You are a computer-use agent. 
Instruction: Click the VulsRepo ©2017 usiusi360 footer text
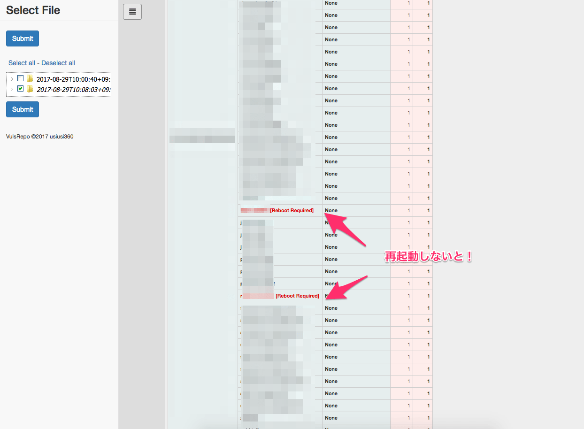tap(39, 137)
